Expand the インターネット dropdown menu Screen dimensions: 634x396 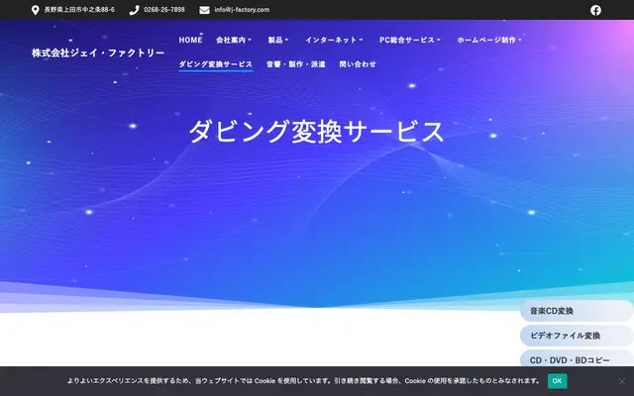click(334, 40)
